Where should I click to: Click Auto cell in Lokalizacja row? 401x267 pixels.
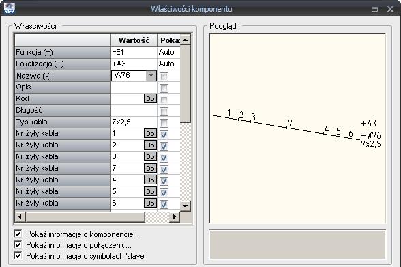point(168,64)
